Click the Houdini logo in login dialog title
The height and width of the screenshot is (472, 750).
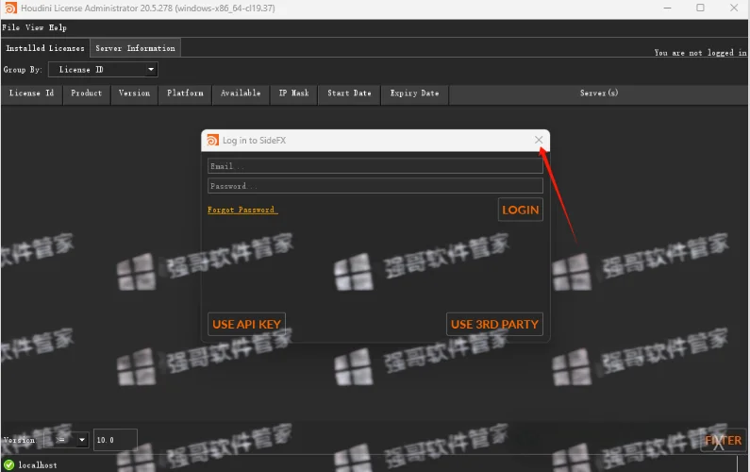pos(212,140)
